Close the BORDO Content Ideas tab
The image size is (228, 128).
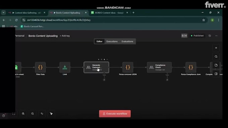click(127, 13)
